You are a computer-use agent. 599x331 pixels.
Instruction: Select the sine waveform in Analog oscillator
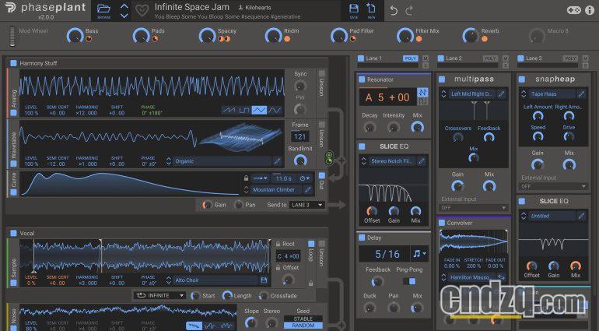pyautogui.click(x=275, y=111)
